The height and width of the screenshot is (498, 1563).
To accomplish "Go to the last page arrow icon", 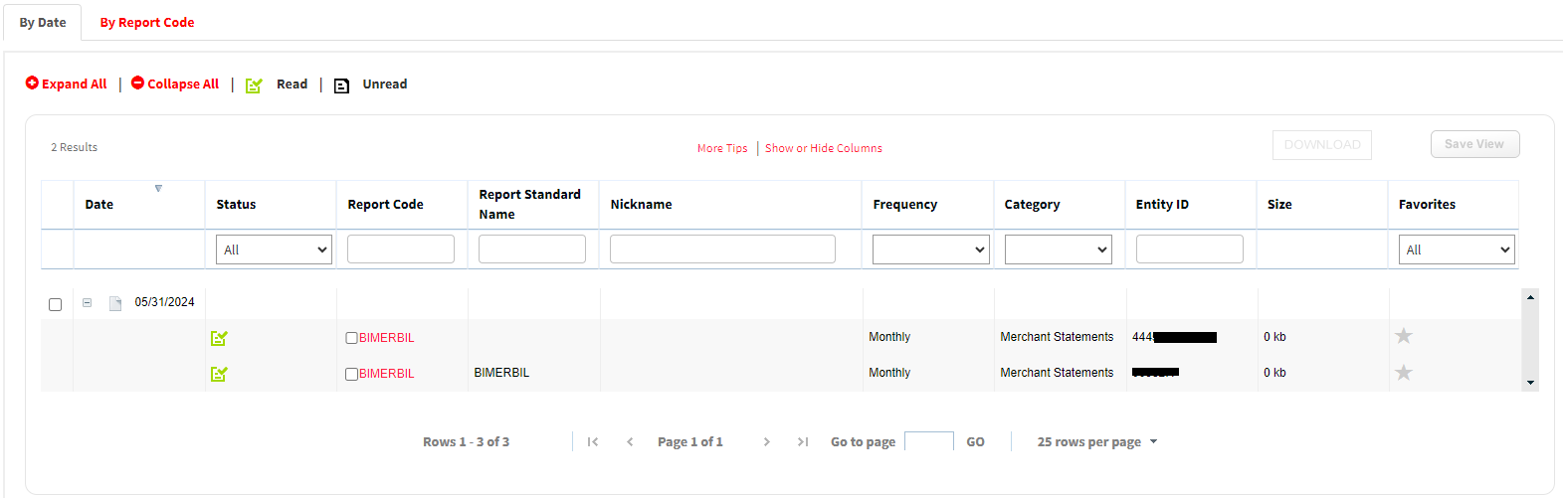I will 802,442.
